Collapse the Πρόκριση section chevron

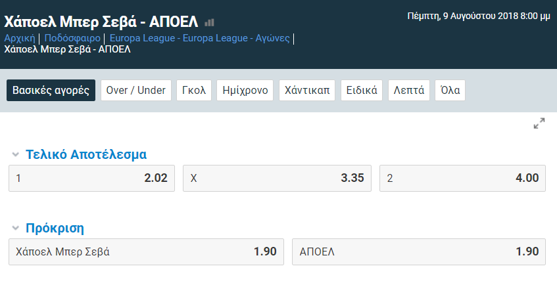coord(15,228)
